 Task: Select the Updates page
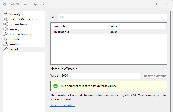(x=15, y=39)
